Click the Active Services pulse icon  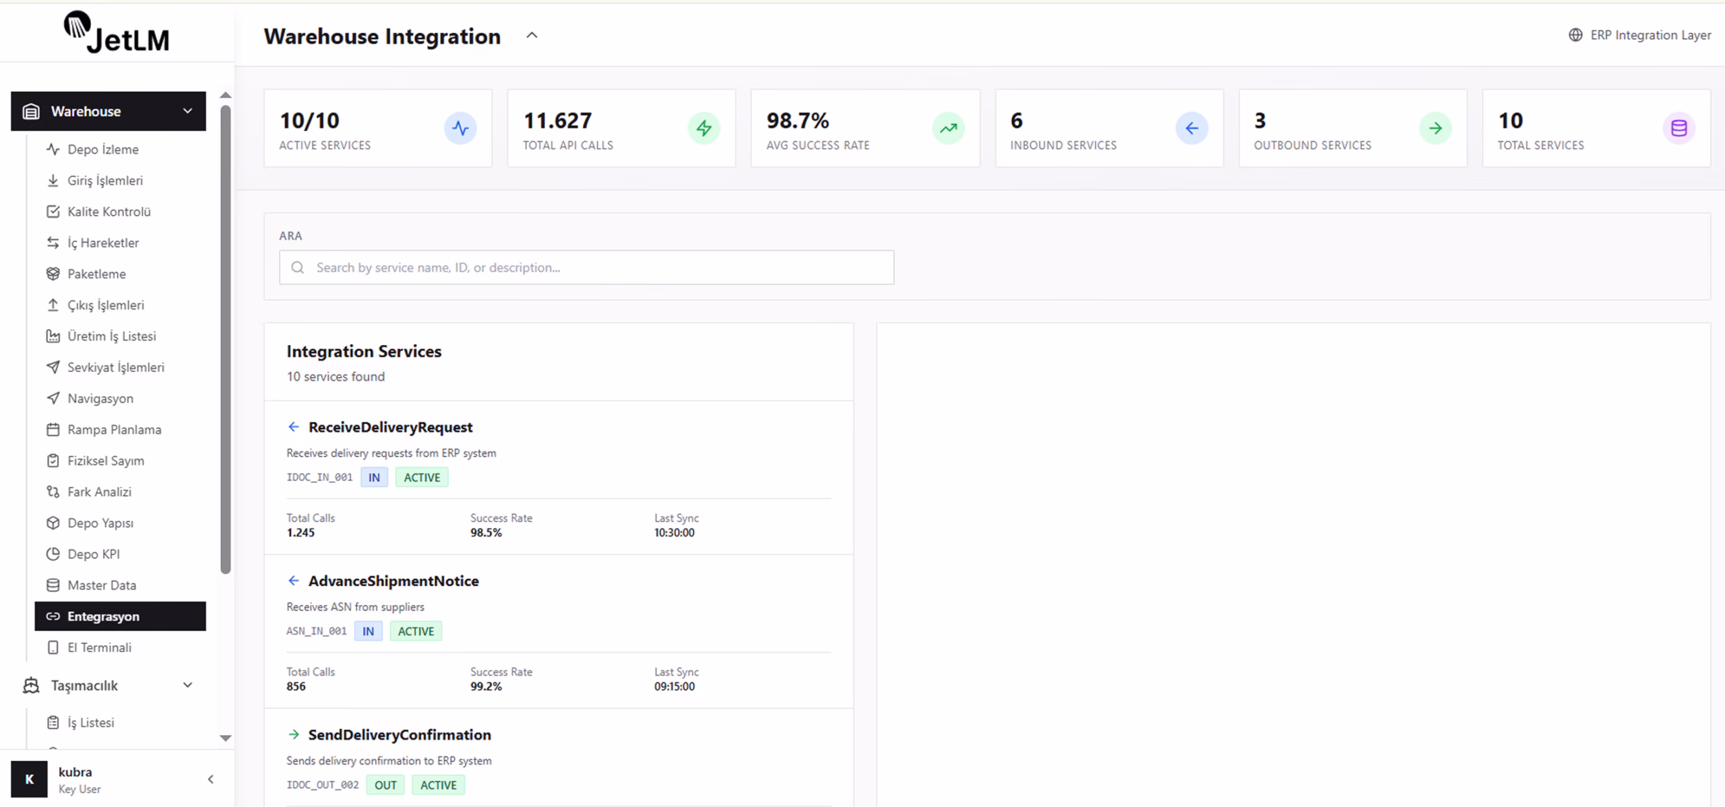(x=460, y=128)
